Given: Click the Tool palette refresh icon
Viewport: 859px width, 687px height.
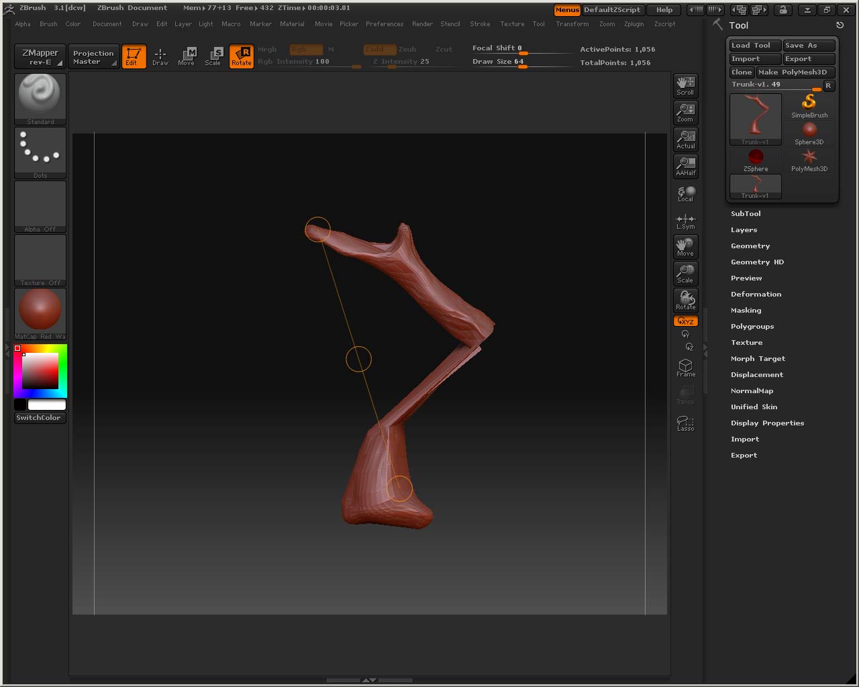Looking at the screenshot, I should point(840,25).
